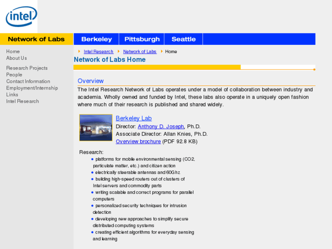Open Contact Information in the sidebar
This screenshot has width=332, height=249.
point(28,81)
